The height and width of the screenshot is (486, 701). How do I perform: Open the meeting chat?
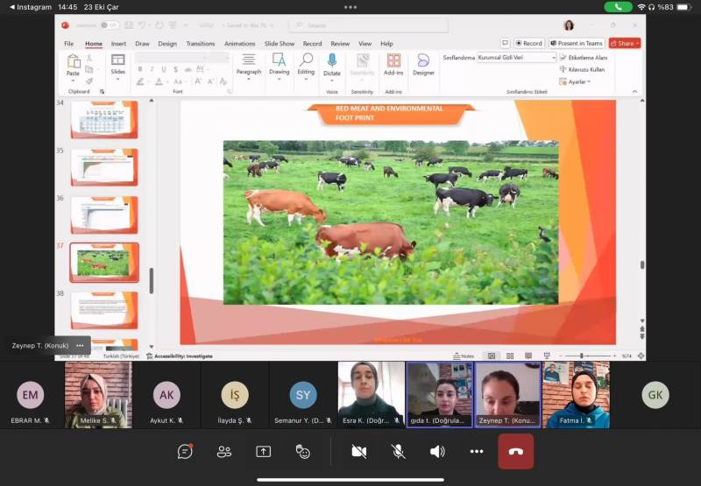click(x=185, y=452)
